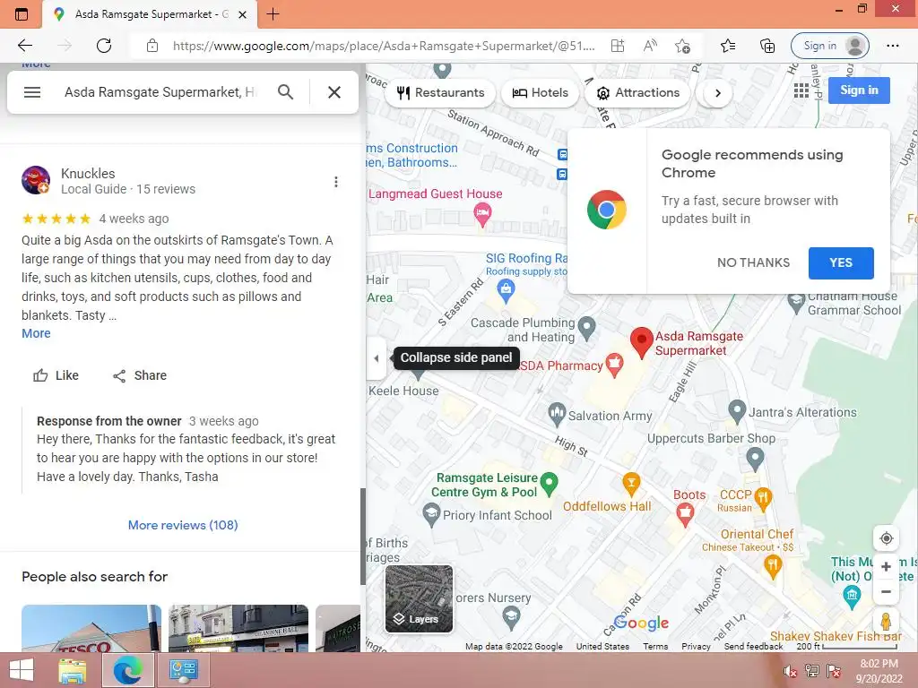Refresh the current page
Viewport: 918px width, 688px height.
point(104,46)
